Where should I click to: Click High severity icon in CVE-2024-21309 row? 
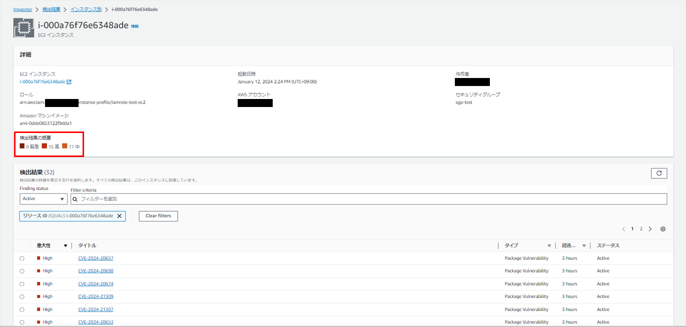pos(39,296)
